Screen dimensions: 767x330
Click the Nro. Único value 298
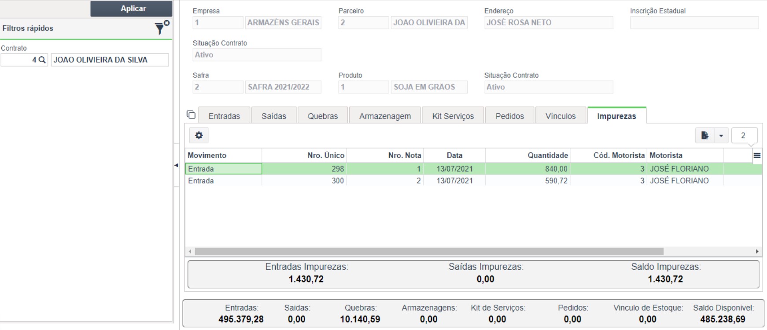tap(338, 169)
